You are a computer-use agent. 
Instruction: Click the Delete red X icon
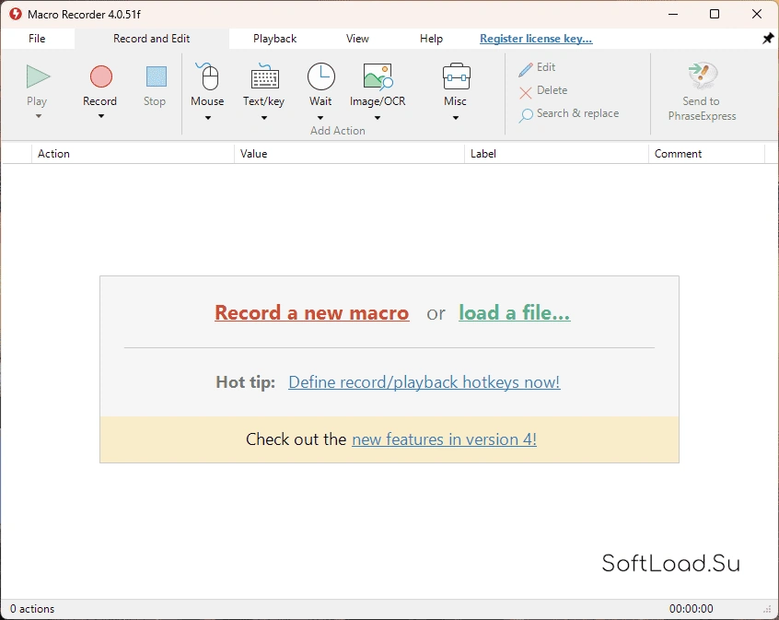coord(525,92)
